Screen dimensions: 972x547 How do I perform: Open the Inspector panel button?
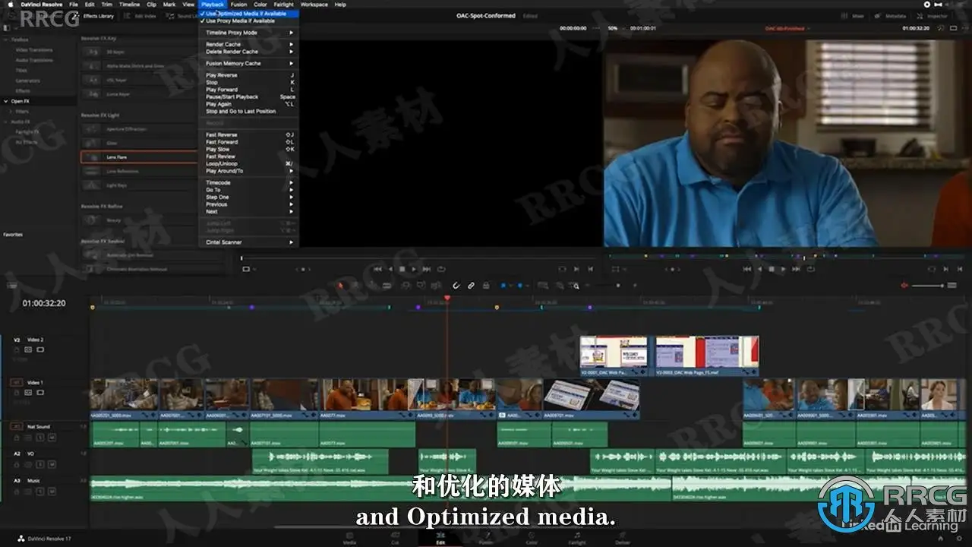(933, 15)
